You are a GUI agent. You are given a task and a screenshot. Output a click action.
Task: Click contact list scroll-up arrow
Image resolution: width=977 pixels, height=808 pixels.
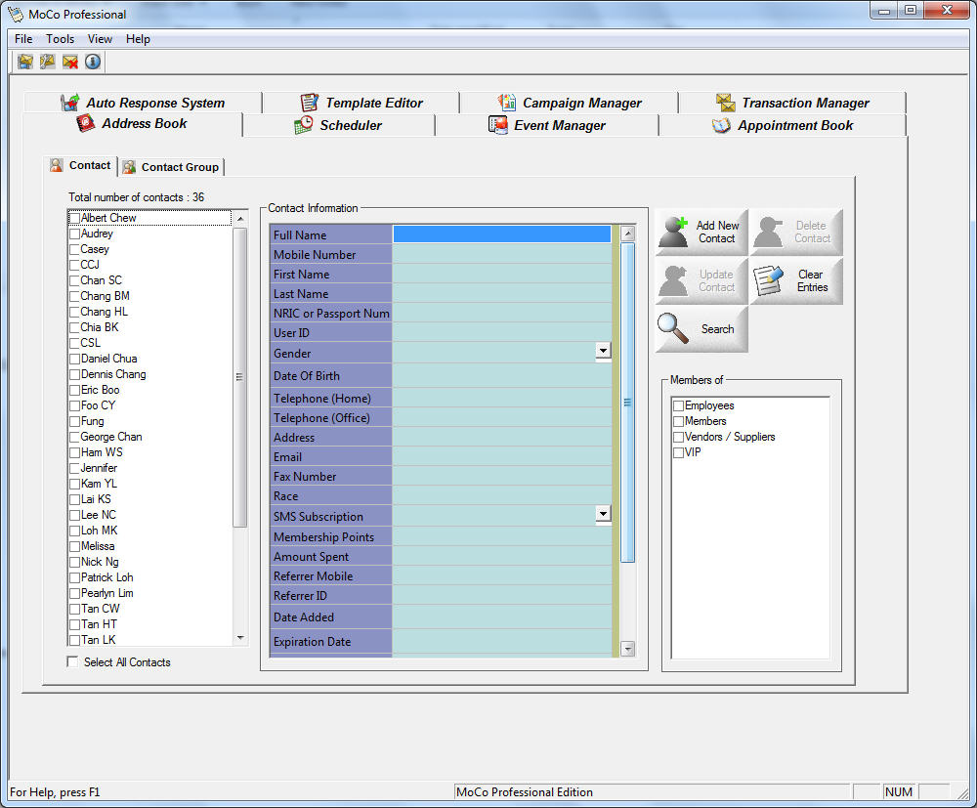(240, 219)
